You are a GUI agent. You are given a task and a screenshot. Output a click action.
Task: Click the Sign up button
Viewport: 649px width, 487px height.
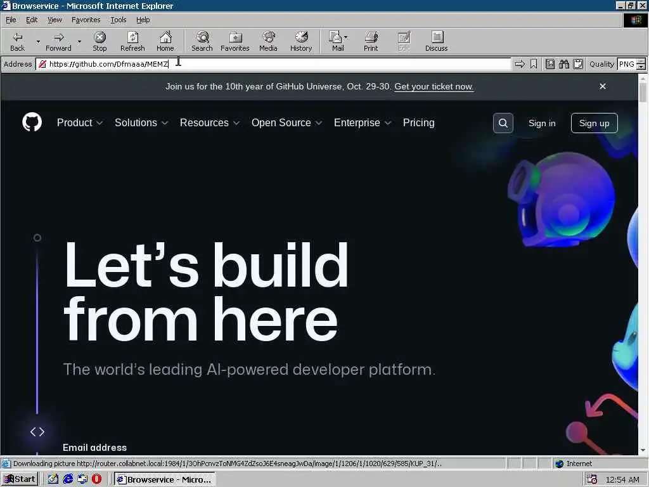point(594,123)
